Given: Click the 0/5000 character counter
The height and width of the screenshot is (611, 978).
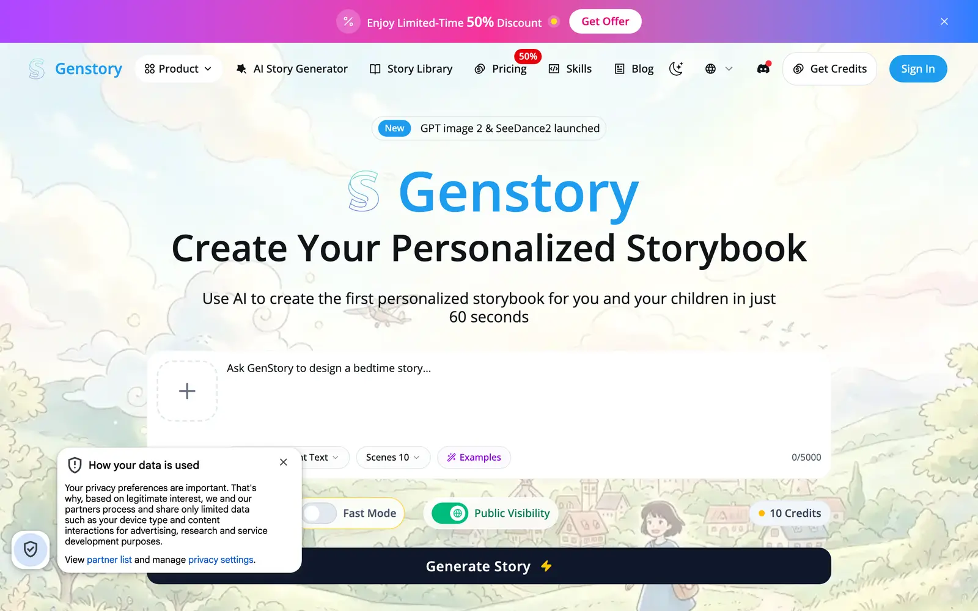Looking at the screenshot, I should 806,458.
